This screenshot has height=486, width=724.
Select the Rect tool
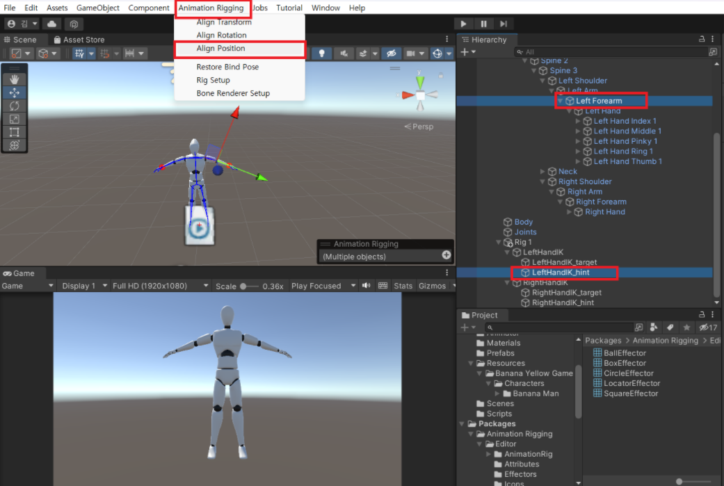point(15,132)
